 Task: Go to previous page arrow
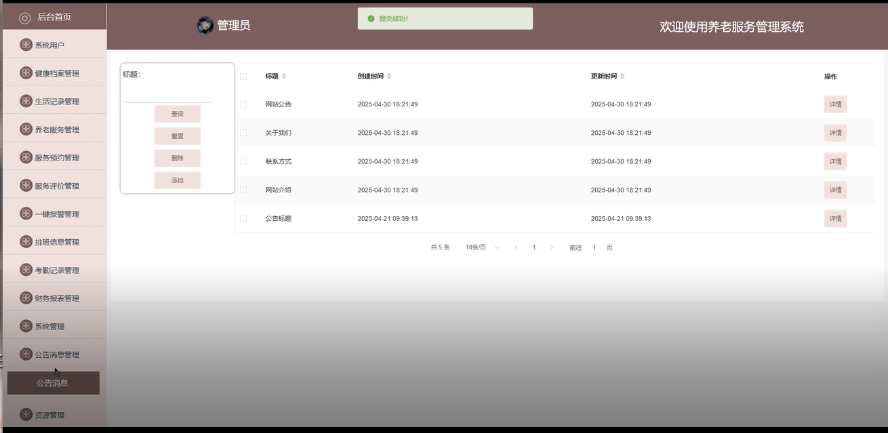pyautogui.click(x=516, y=247)
